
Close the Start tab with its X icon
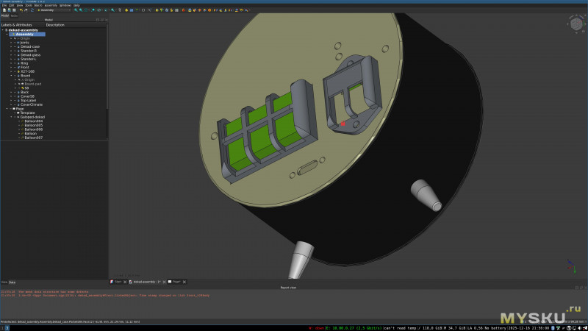[x=125, y=282]
